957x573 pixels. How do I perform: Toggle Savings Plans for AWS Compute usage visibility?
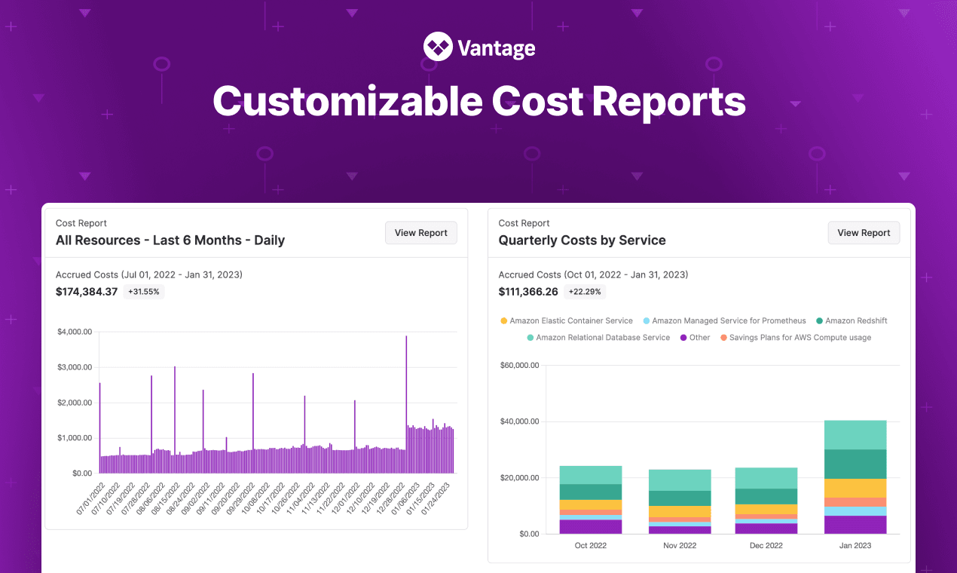[796, 337]
